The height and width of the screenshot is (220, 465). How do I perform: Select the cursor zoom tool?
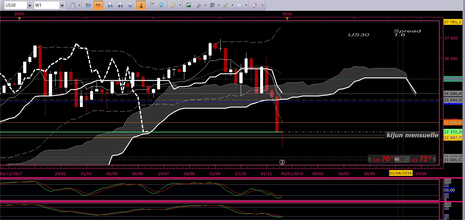pos(131,5)
